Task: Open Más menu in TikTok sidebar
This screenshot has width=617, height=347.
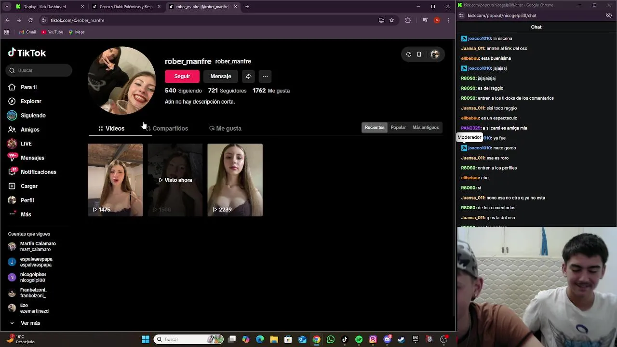Action: 19,214
